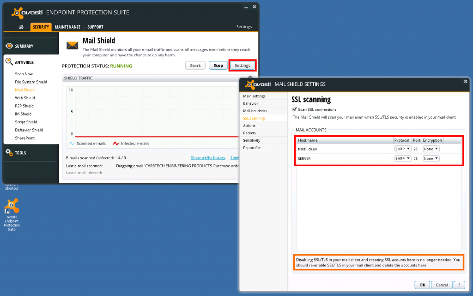Image resolution: width=473 pixels, height=296 pixels.
Task: Open SSL scanning settings page
Action: point(254,118)
